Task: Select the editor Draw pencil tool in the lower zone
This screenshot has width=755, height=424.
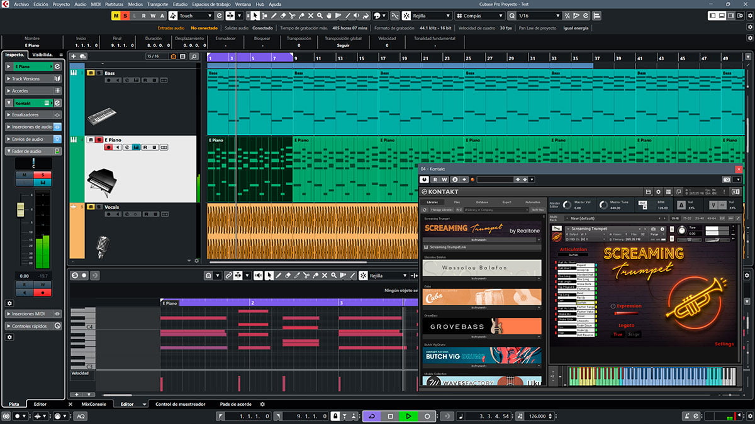Action: pyautogui.click(x=279, y=275)
